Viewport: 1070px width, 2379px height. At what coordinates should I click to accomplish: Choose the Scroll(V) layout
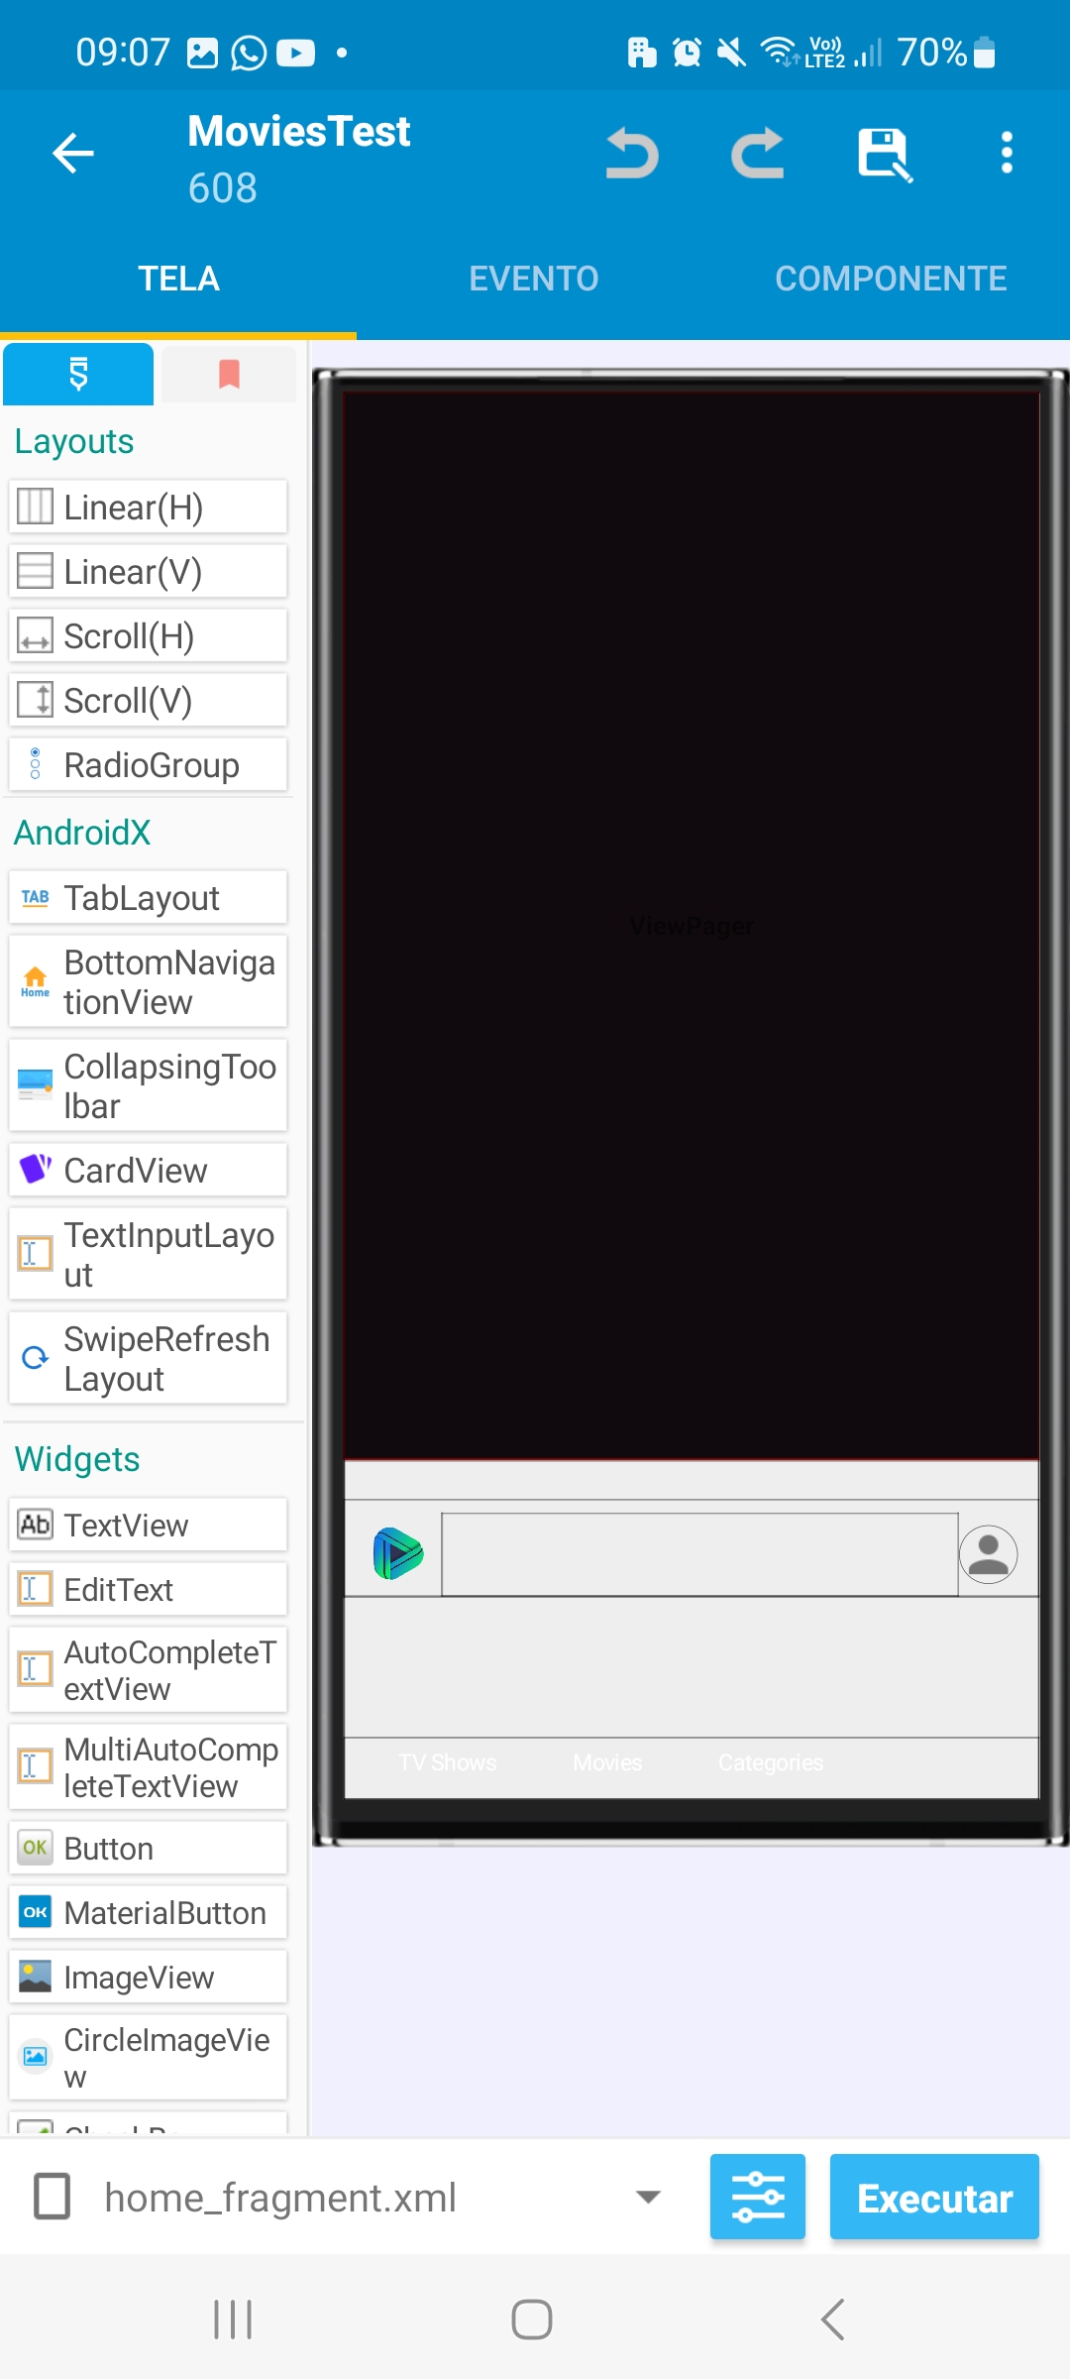[x=148, y=700]
